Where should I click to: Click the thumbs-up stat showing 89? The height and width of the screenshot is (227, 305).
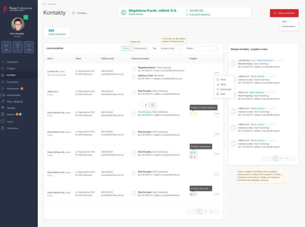(6, 46)
